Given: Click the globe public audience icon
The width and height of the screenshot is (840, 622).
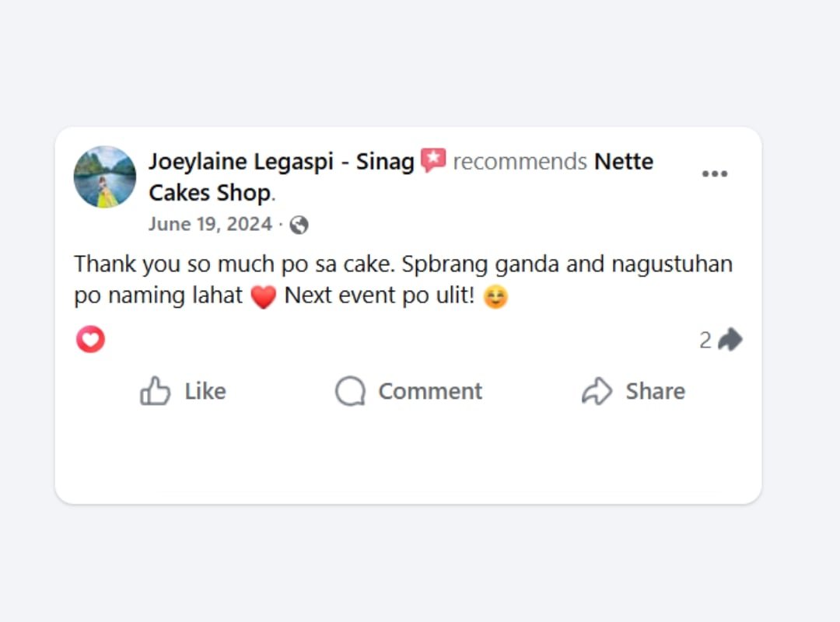Looking at the screenshot, I should tap(299, 225).
